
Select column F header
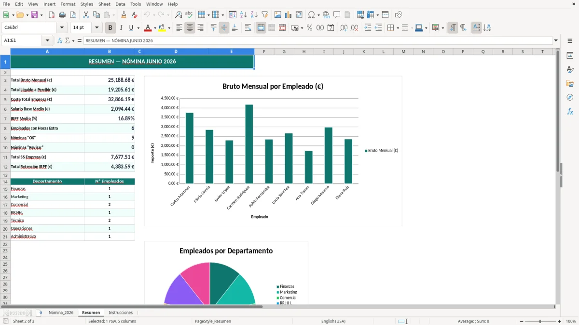tap(264, 52)
